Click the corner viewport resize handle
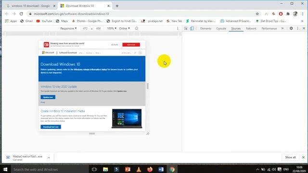Image resolution: width=308 pixels, height=173 pixels. click(148, 134)
